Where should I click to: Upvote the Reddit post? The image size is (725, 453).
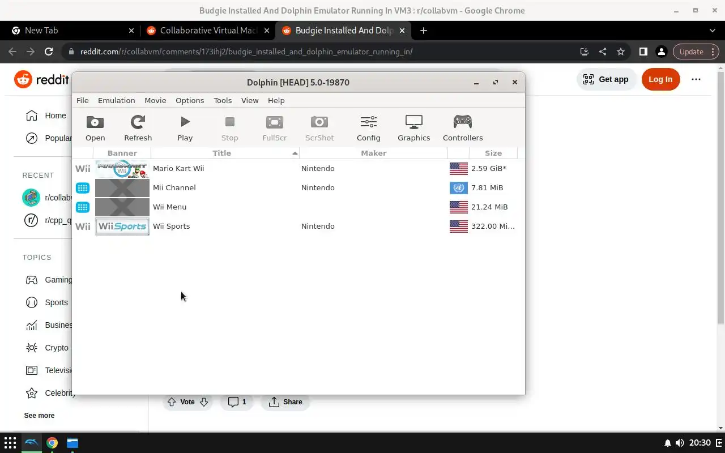[x=172, y=402]
